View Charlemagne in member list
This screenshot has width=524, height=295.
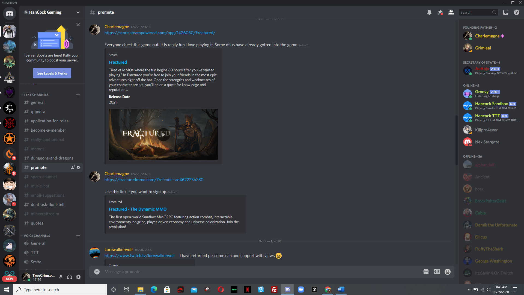[491, 36]
